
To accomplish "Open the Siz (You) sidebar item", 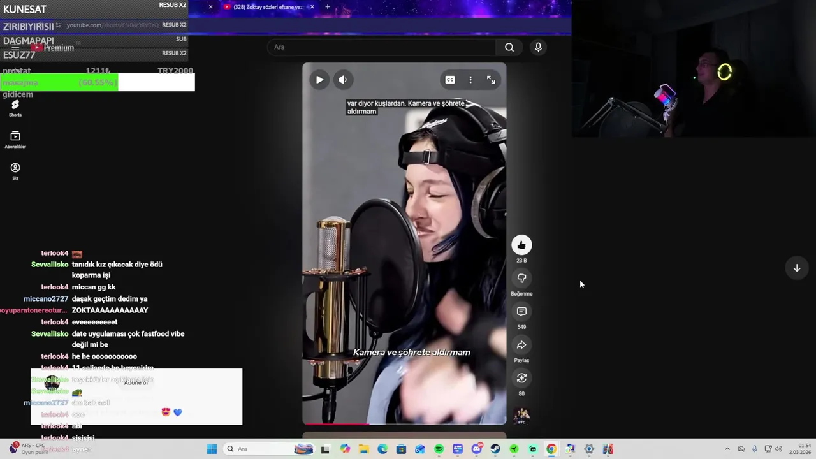I will coord(15,171).
